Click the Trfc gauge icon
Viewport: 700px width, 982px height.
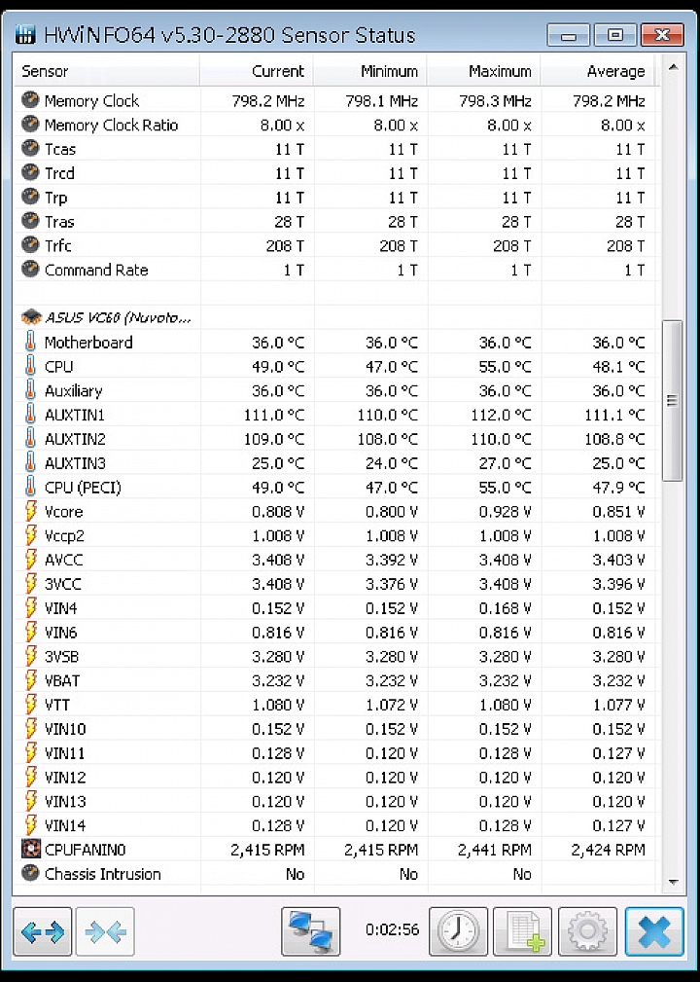(30, 245)
